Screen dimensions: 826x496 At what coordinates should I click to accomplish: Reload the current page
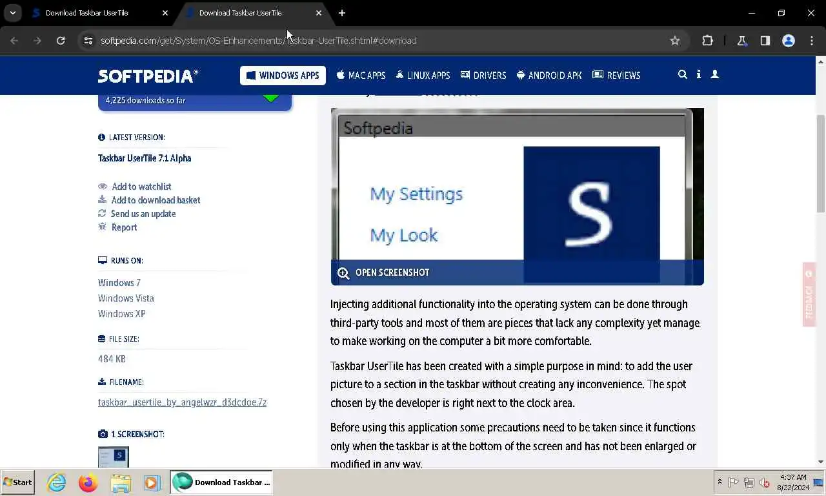coord(61,40)
